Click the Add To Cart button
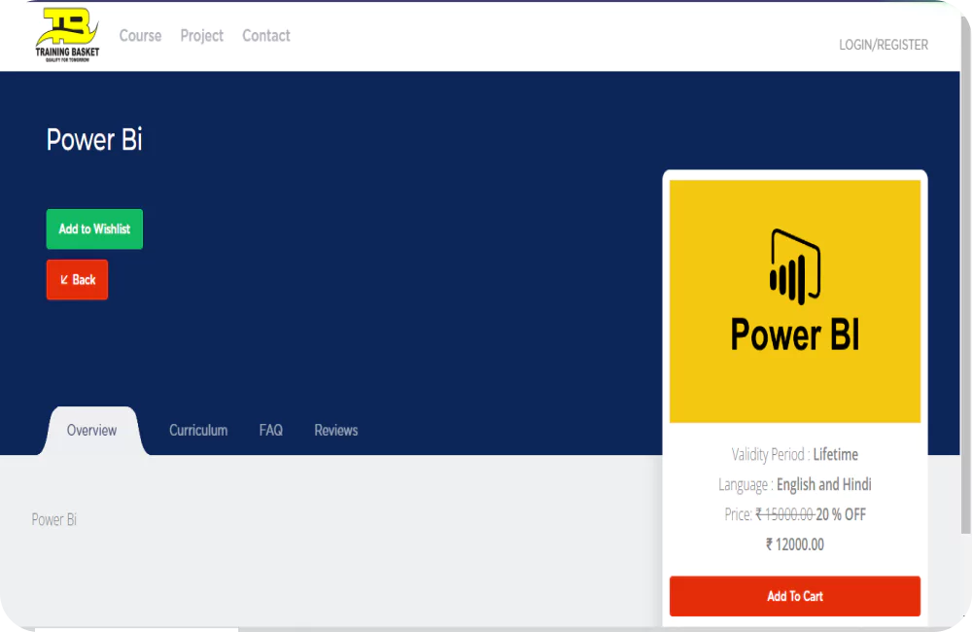This screenshot has width=972, height=632. tap(795, 596)
